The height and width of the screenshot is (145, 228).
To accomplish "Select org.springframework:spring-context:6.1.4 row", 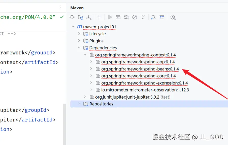I will click(x=135, y=55).
